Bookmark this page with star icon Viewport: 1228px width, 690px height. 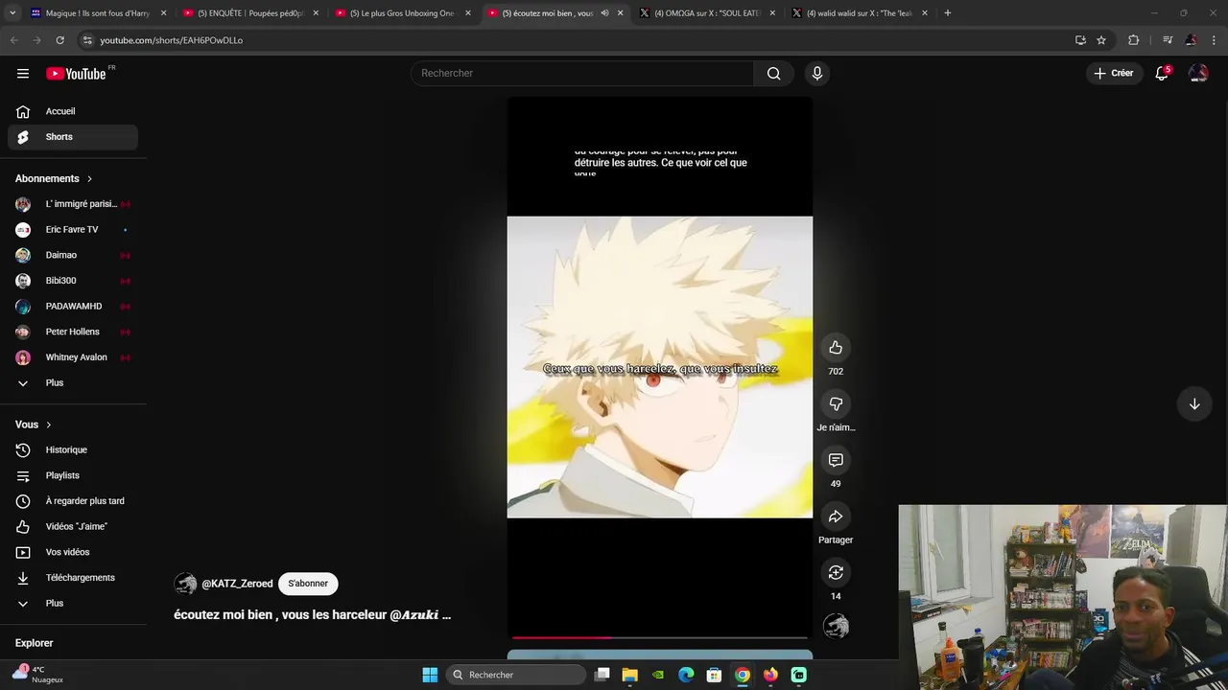1101,40
